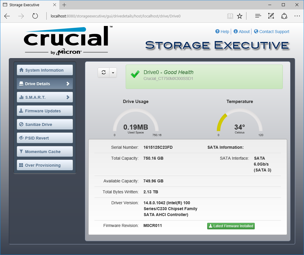This screenshot has width=304, height=255.
Task: Click the SATA 6.0Gb/s interface value
Action: pos(262,164)
